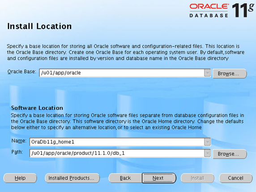Open the Path dropdown arrow
The width and height of the screenshot is (256, 192).
coord(207,153)
